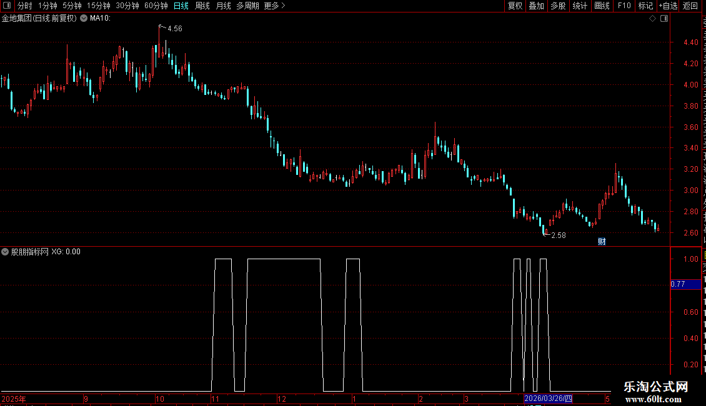This screenshot has width=706, height=406.
Task: Switch to the 月线 monthly chart
Action: [223, 6]
